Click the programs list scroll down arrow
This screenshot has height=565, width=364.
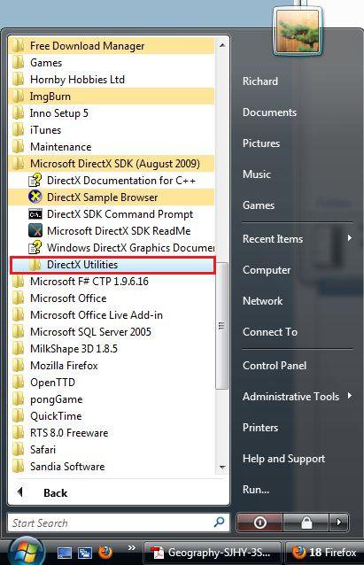[222, 468]
